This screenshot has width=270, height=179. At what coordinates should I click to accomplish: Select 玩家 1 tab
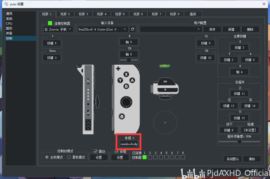pos(47,14)
